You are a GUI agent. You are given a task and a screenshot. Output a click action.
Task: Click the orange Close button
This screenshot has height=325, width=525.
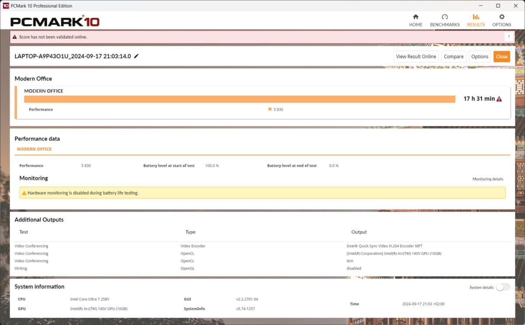502,56
